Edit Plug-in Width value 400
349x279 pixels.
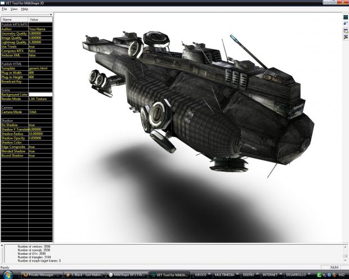pos(41,73)
